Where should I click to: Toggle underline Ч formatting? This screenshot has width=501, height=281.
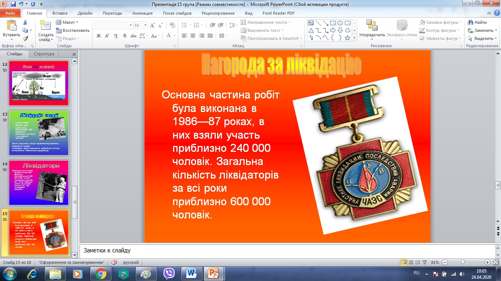[116, 36]
